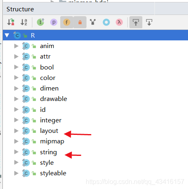188x189 pixels.
Task: Click public lock icon beside string
Action: (x=34, y=152)
